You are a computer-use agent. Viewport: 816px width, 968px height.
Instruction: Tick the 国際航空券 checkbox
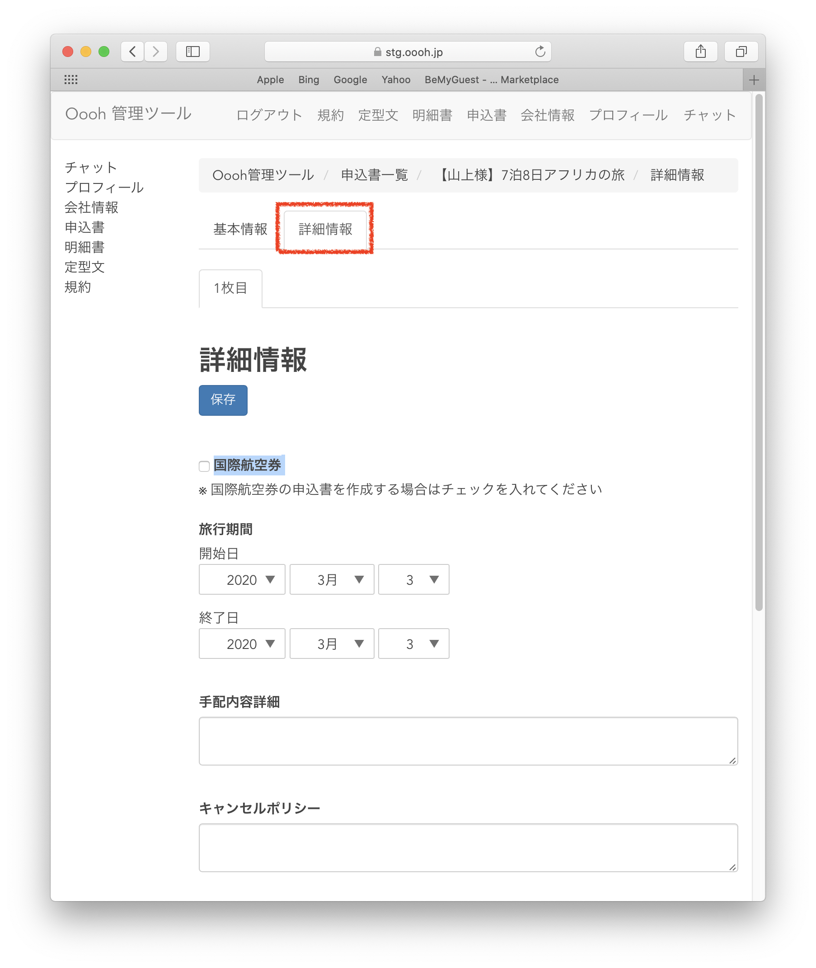(204, 466)
